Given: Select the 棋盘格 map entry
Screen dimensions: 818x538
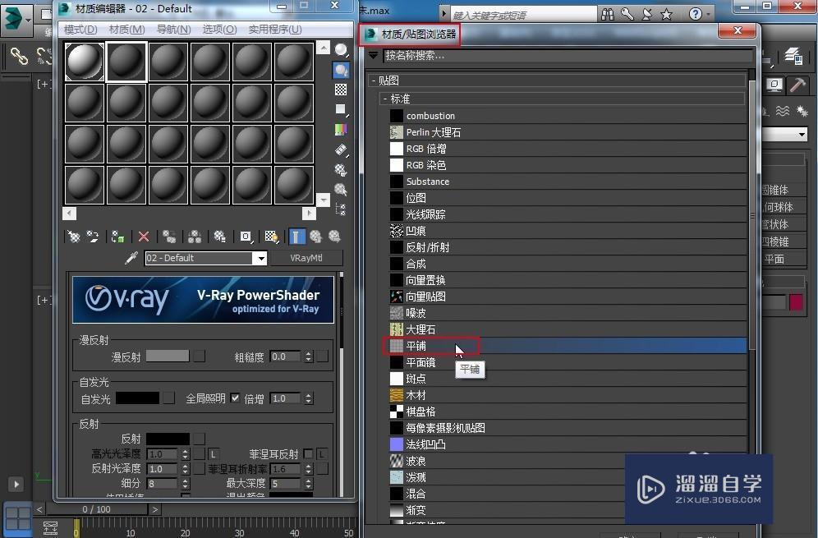Looking at the screenshot, I should point(568,412).
